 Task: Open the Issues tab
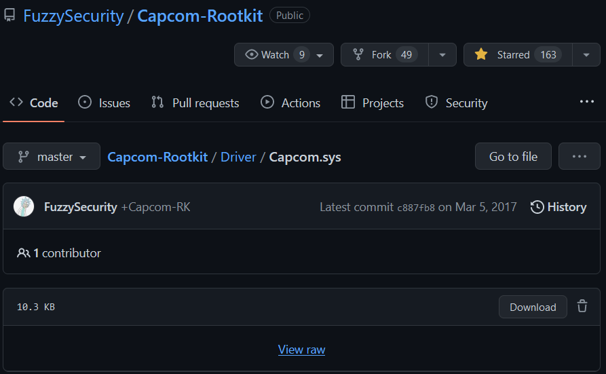pos(104,103)
